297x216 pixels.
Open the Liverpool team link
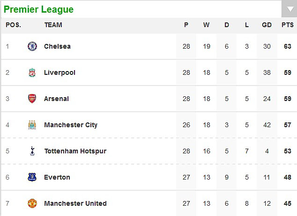59,72
